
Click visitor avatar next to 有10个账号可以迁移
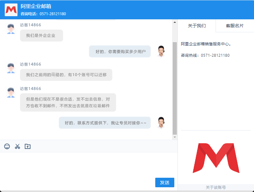[11, 68]
